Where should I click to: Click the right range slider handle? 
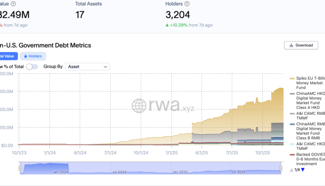(x=281, y=169)
